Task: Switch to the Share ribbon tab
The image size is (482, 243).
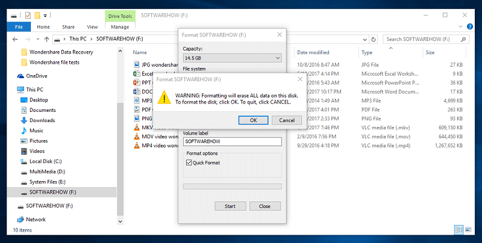Action: [x=68, y=27]
